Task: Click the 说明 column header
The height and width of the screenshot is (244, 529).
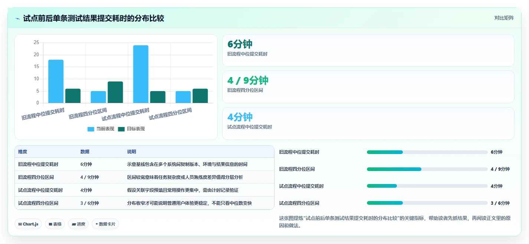Action: [132, 152]
